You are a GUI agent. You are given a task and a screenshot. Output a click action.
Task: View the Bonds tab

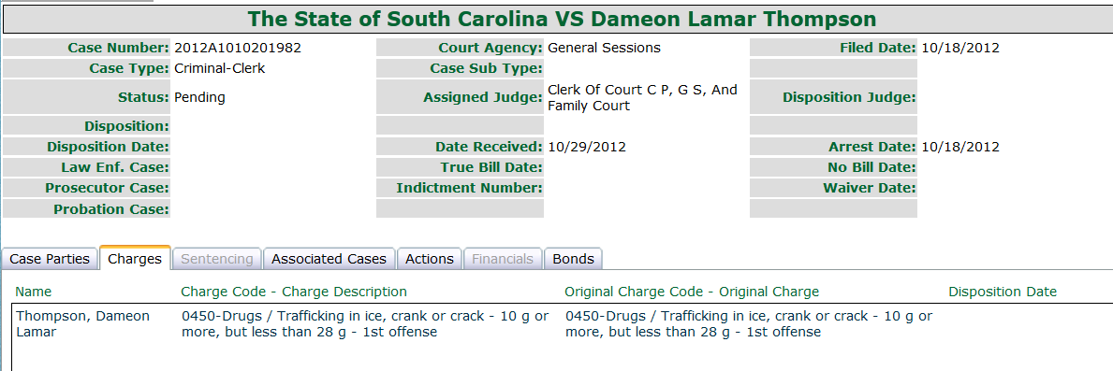click(x=573, y=259)
